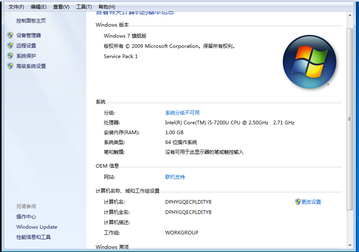Screen dimensions: 359x252
Task: Open the 编辑(E) menu
Action: (38, 7)
